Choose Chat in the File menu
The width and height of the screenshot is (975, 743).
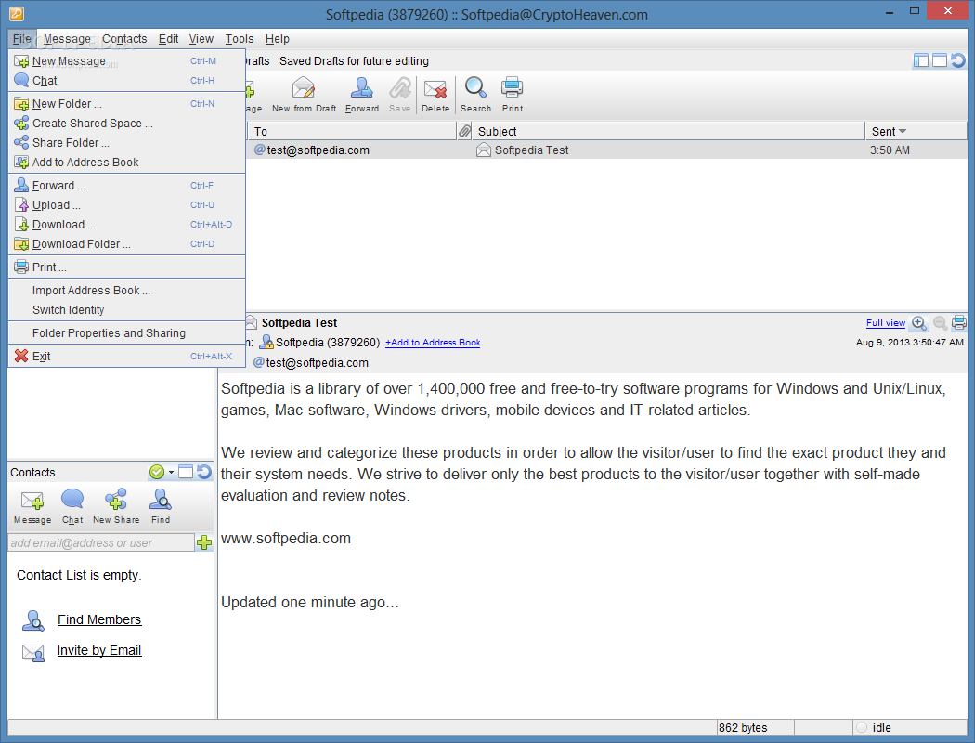[127, 80]
